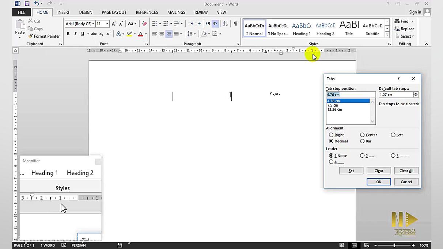Screen dimensions: 443x249
Task: Clear all formatting
Action: coord(144,24)
